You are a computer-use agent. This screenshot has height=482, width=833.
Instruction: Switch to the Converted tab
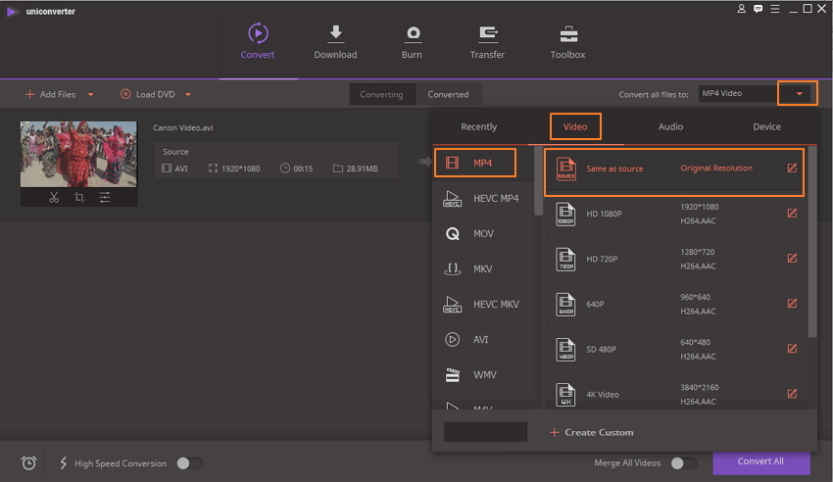tap(449, 94)
